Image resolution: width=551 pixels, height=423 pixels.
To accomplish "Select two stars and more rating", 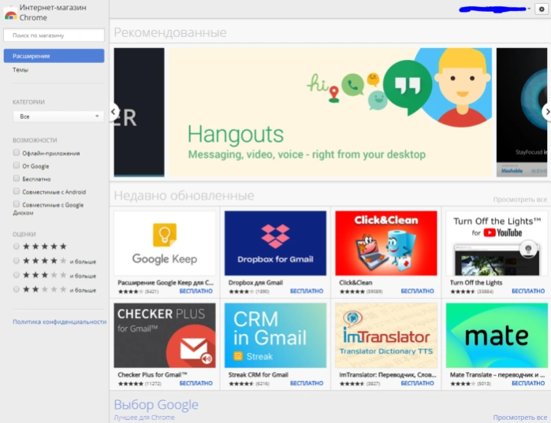I will click(17, 290).
